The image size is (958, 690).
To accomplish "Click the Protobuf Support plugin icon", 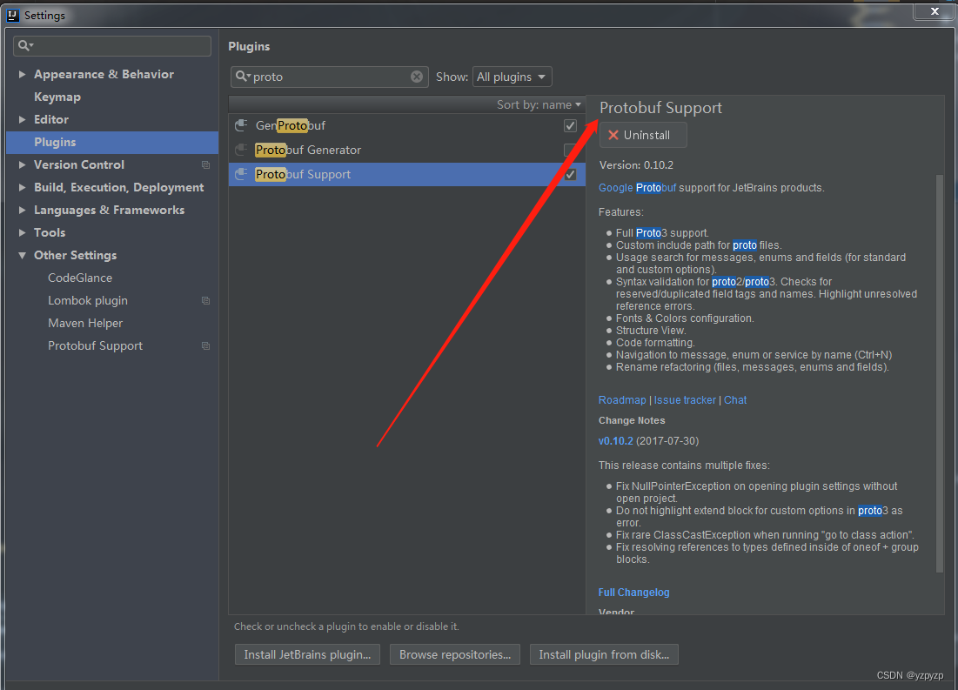I will [241, 174].
